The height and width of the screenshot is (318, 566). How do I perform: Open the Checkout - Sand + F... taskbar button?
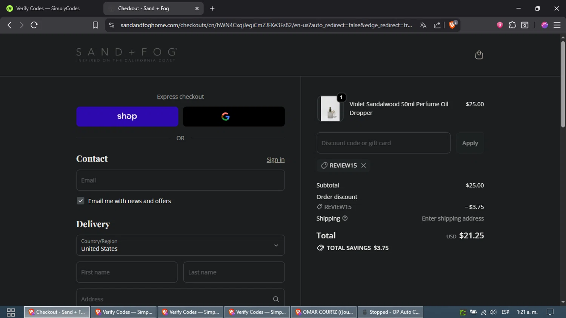pyautogui.click(x=57, y=312)
